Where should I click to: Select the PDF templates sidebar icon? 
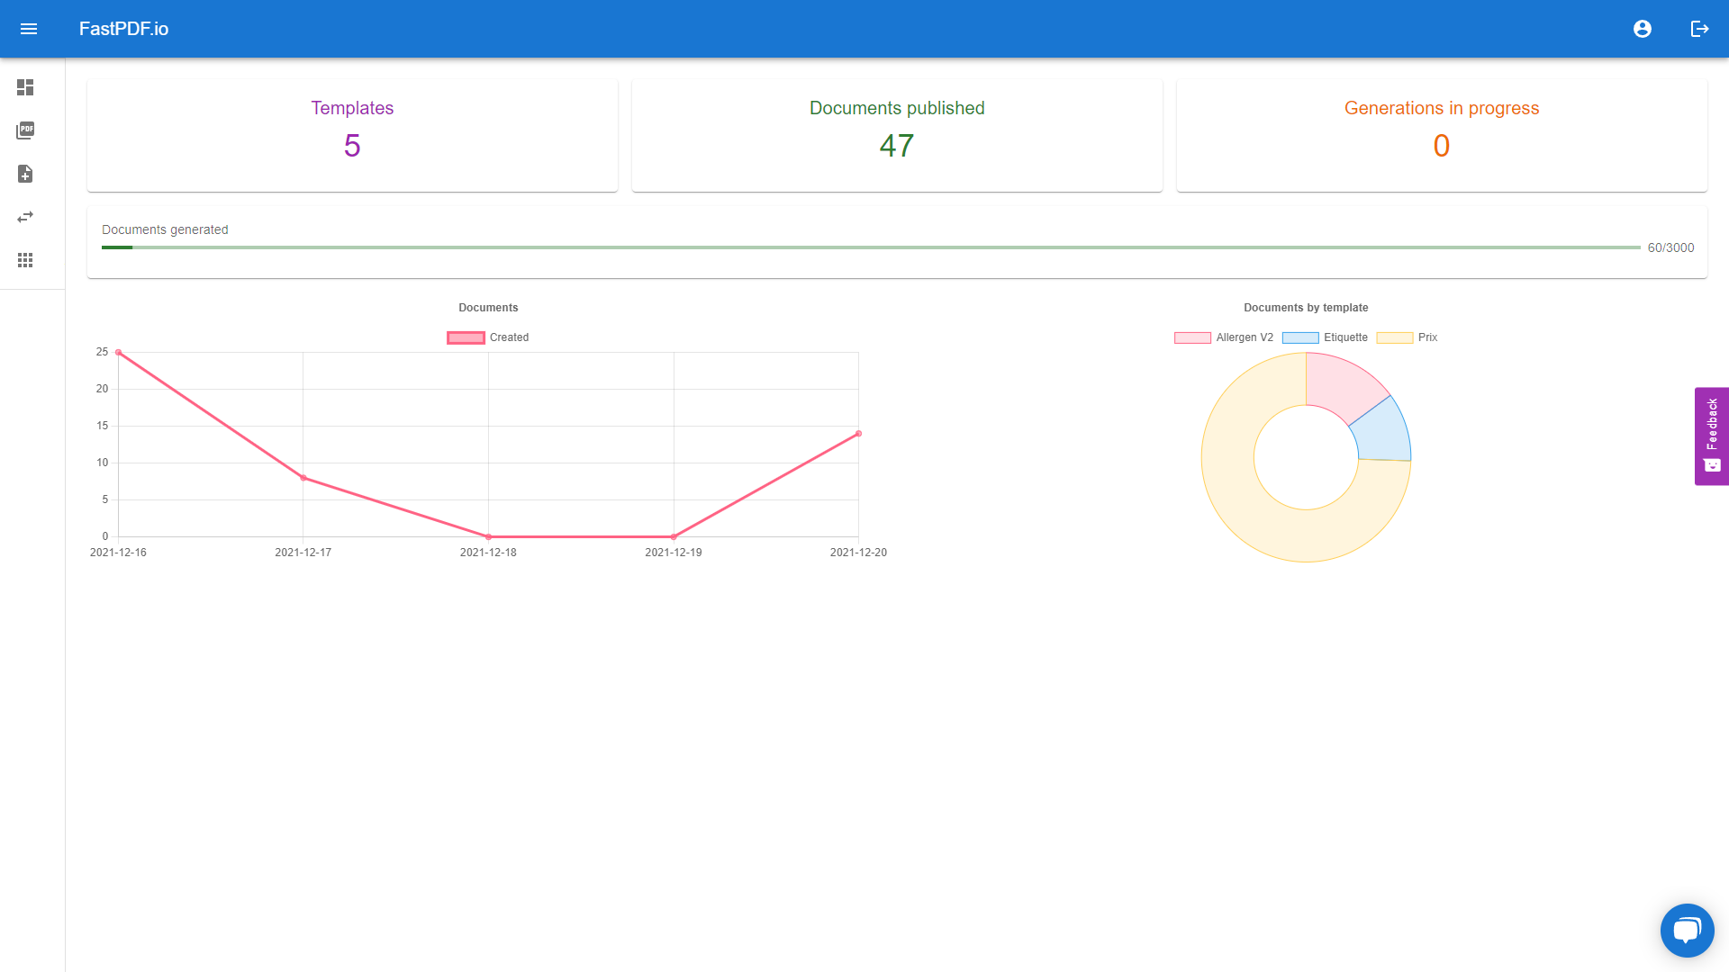(25, 130)
